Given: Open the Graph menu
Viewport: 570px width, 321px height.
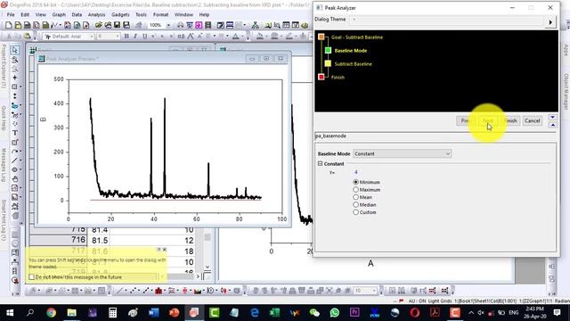Looking at the screenshot, I should point(59,14).
